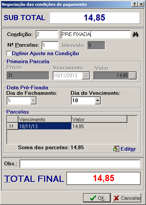Select the 14,85 valor cell in the table
The image size is (146, 205).
99,126
